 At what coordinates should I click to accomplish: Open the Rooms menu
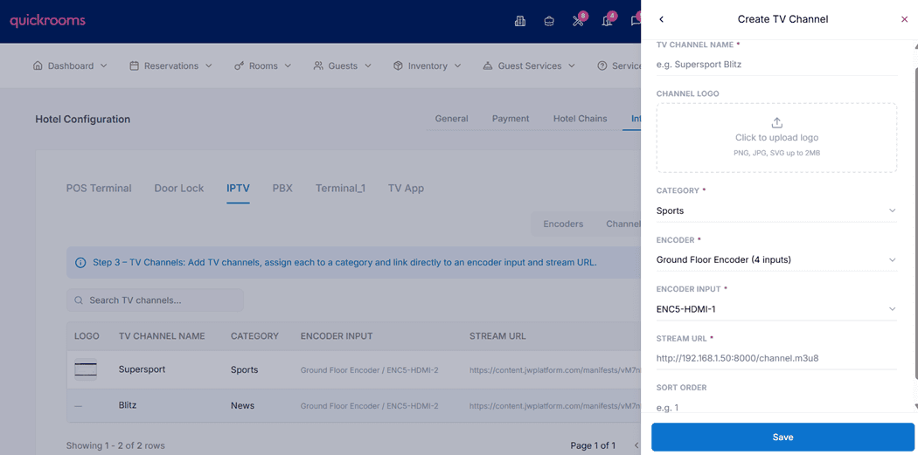[x=263, y=66]
